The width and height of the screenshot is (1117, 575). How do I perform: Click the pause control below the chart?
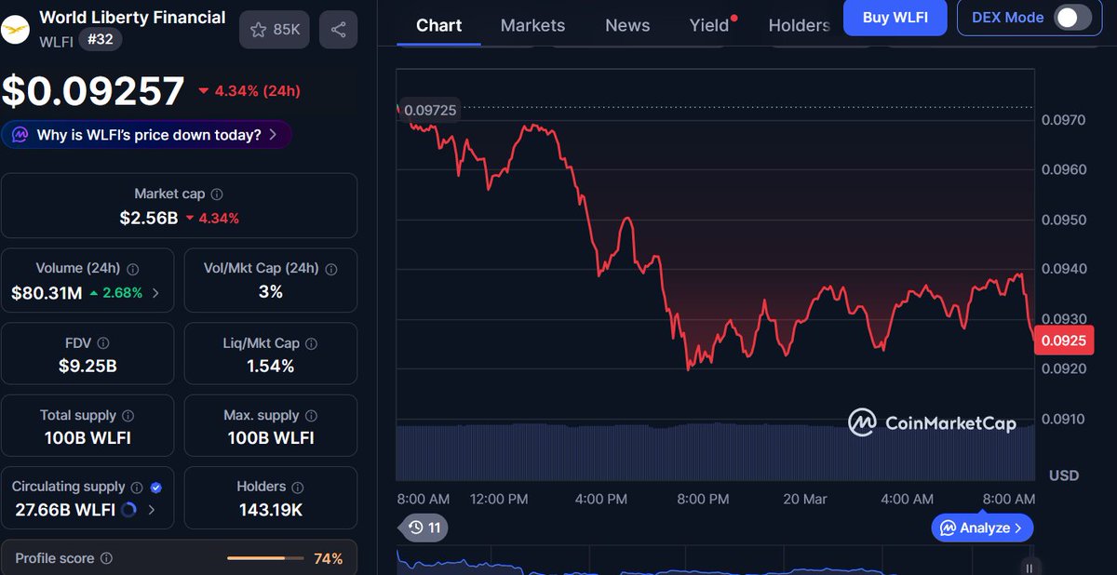(1028, 566)
